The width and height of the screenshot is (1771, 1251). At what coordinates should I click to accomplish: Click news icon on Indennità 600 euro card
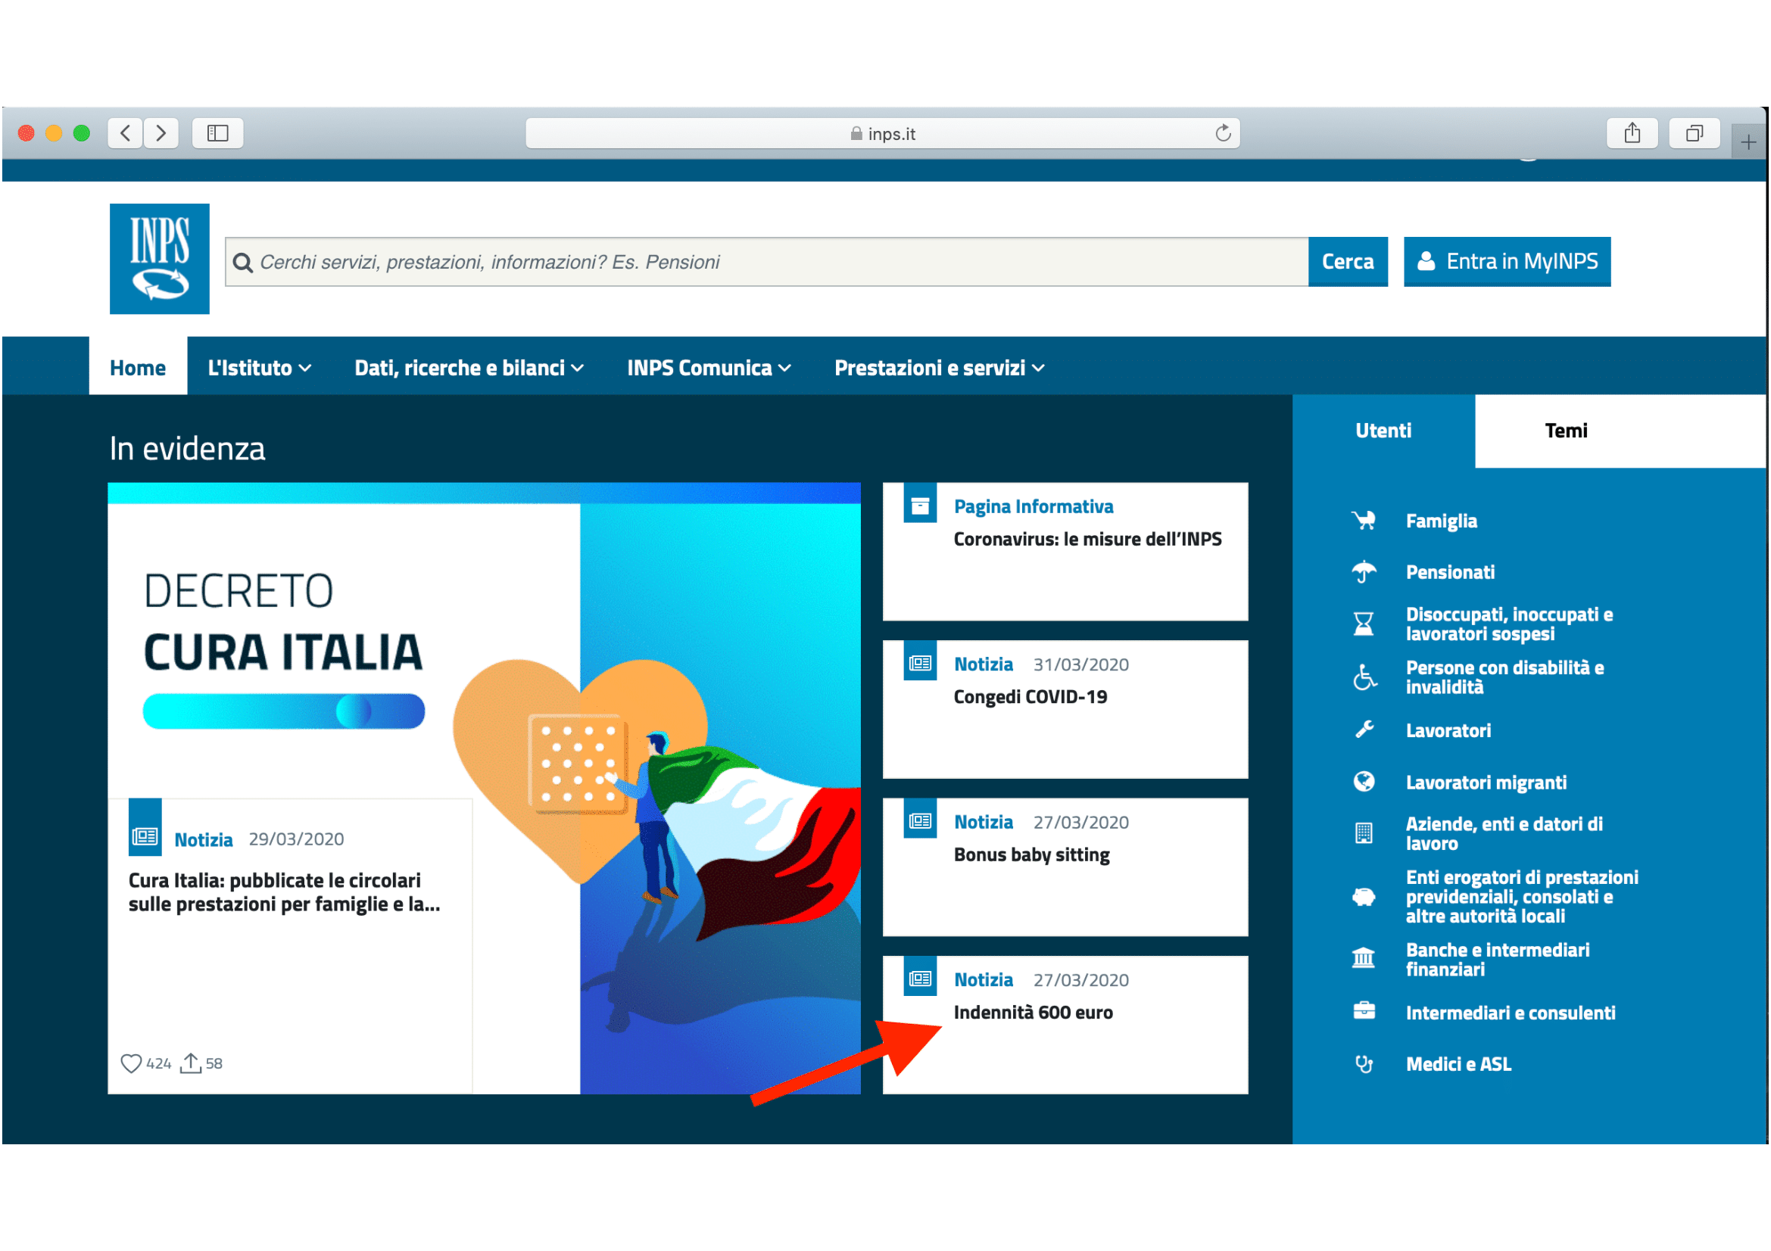[x=920, y=978]
